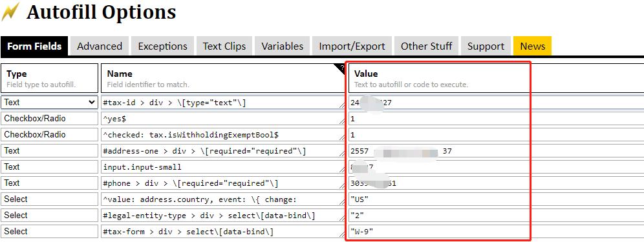Click the Autofill Options page title
Screen dimensions: 644x242
pos(101,12)
